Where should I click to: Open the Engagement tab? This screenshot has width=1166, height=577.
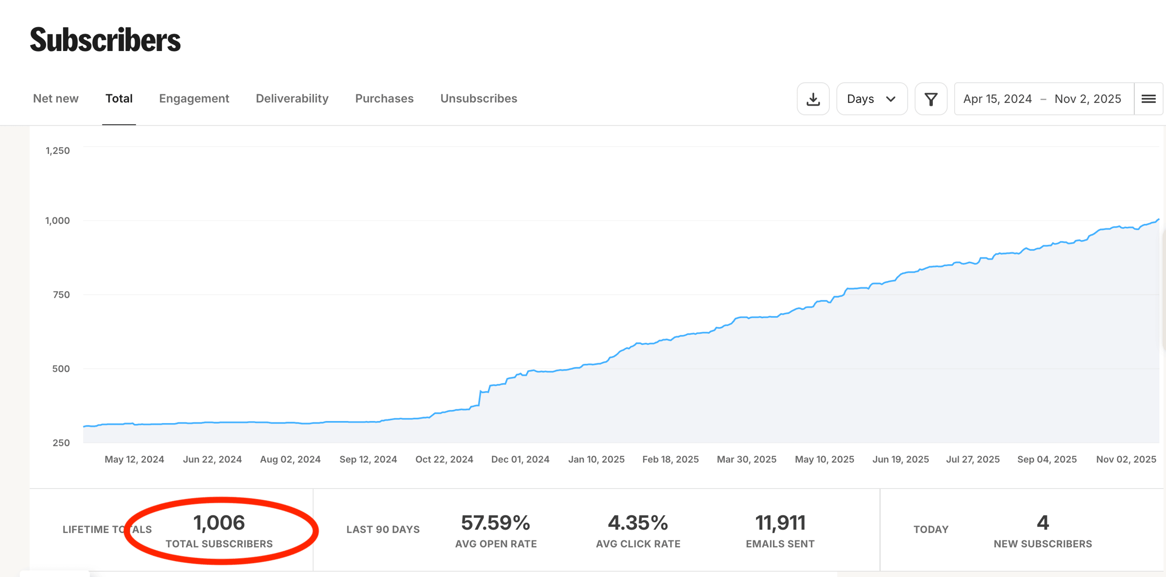[x=194, y=99]
